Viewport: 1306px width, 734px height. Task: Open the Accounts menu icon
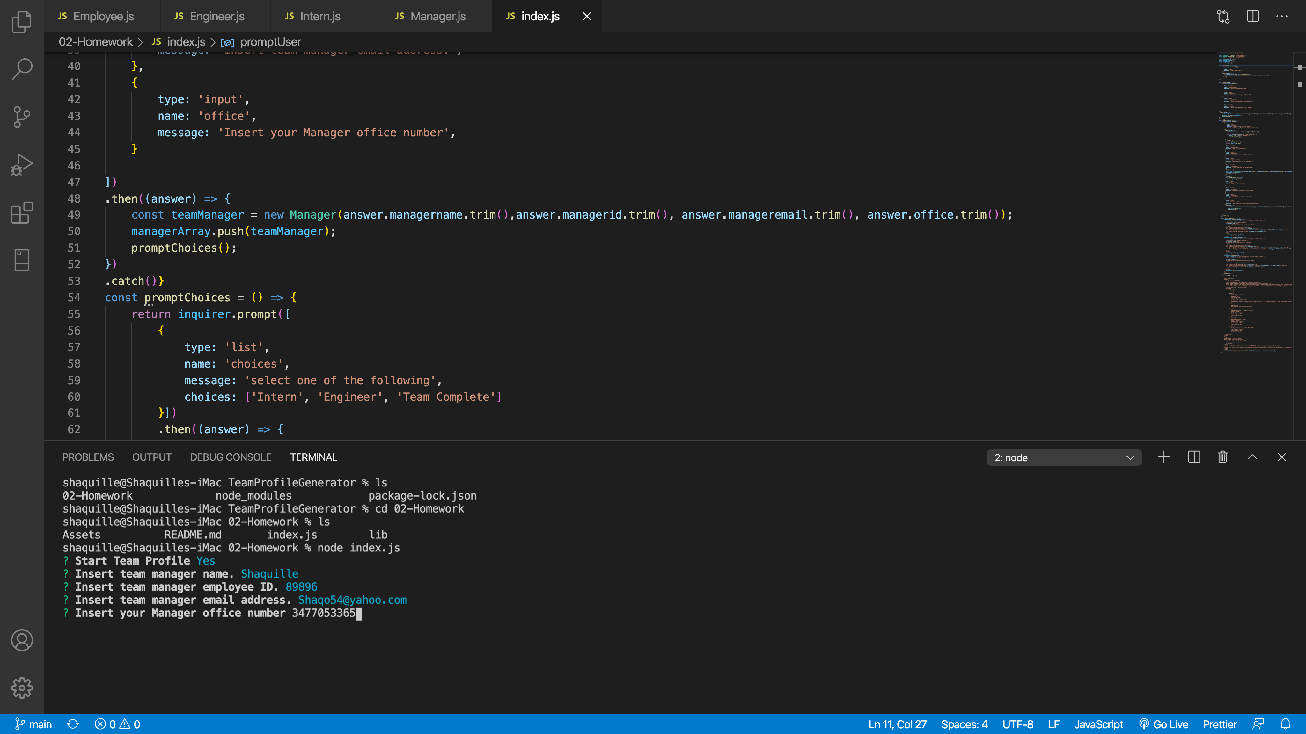click(x=22, y=640)
